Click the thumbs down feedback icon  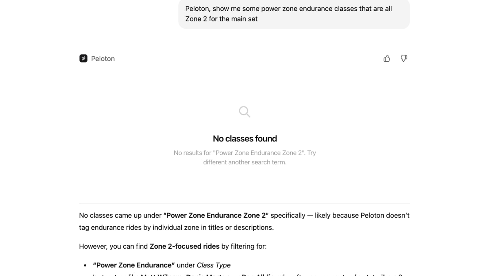pyautogui.click(x=404, y=59)
